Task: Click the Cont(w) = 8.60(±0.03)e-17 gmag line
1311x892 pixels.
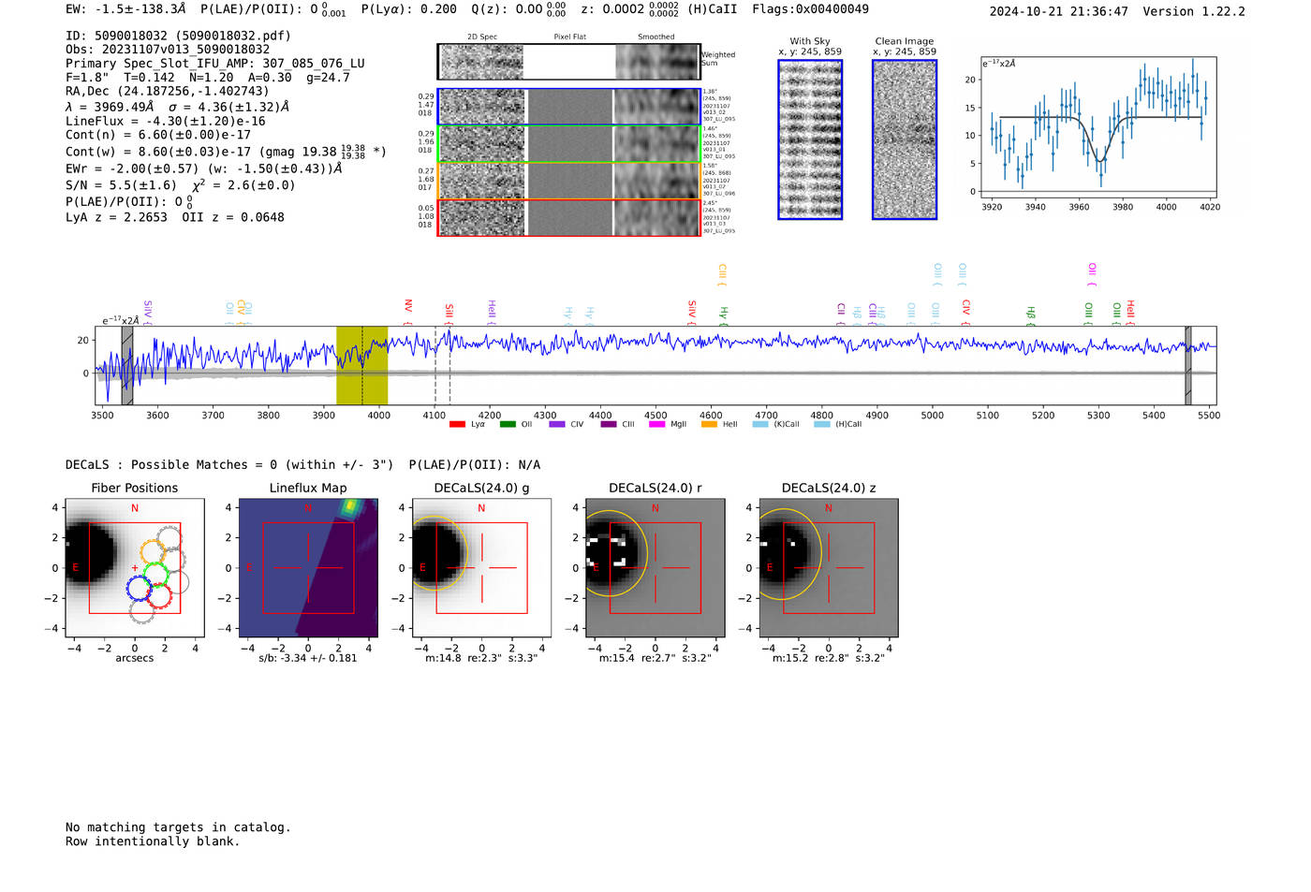Action: click(226, 151)
